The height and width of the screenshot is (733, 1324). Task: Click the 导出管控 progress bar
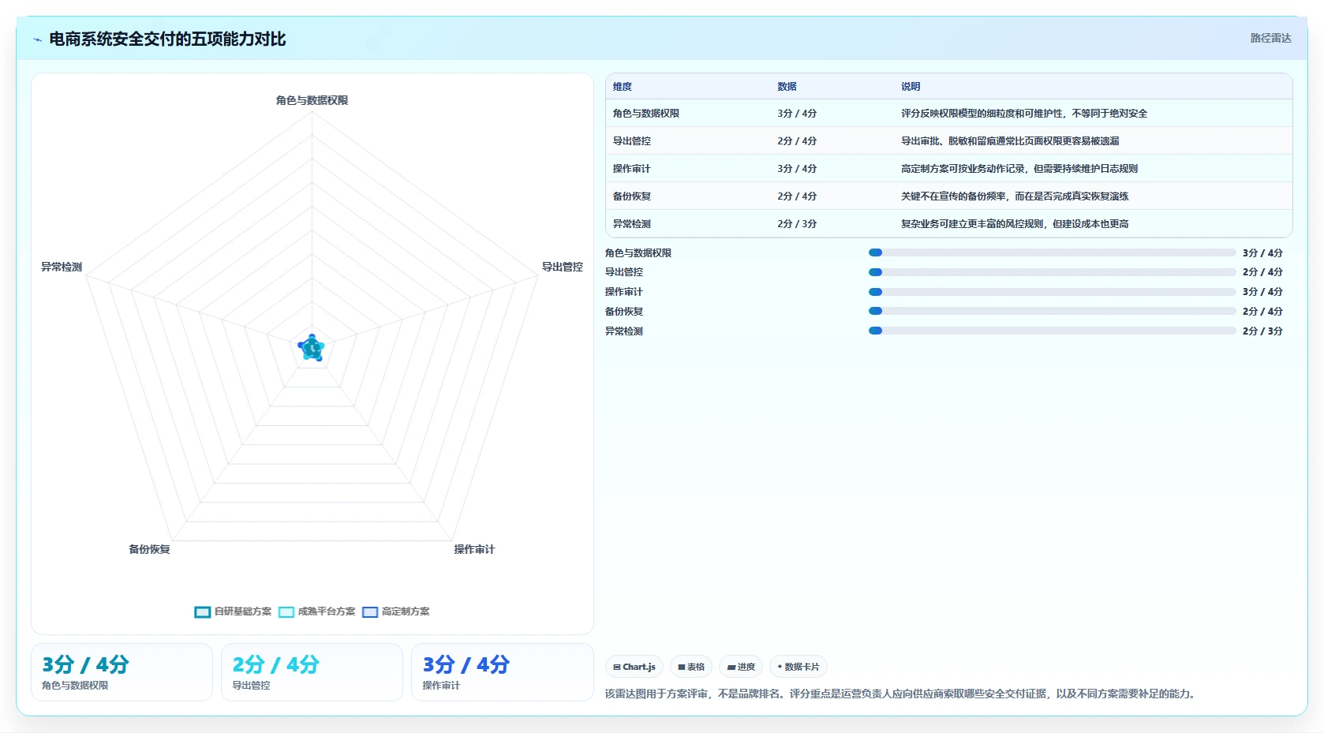click(x=1052, y=272)
